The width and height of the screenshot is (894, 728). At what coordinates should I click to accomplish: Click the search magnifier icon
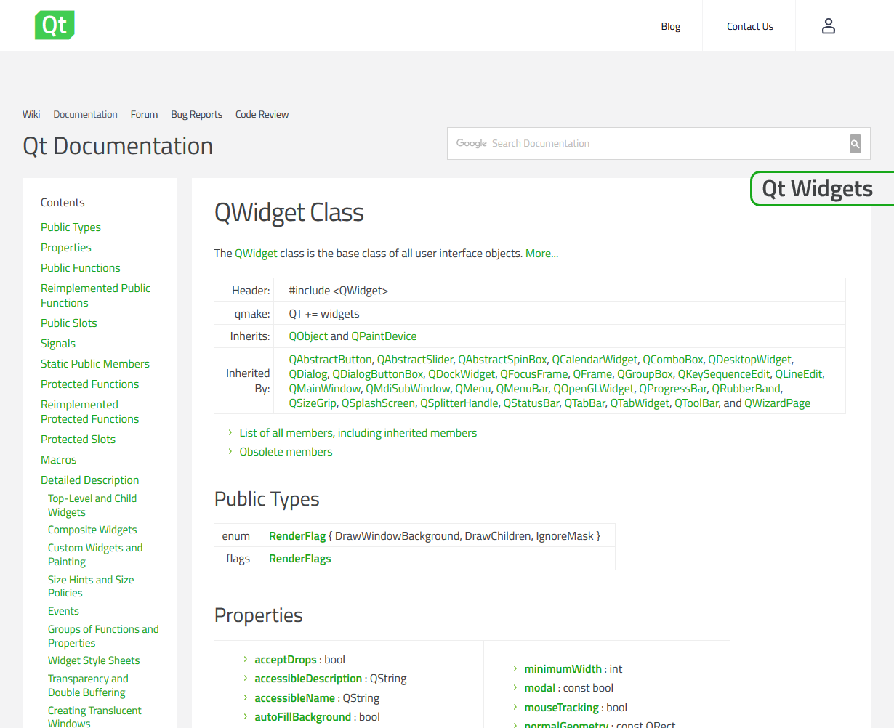[x=855, y=143]
